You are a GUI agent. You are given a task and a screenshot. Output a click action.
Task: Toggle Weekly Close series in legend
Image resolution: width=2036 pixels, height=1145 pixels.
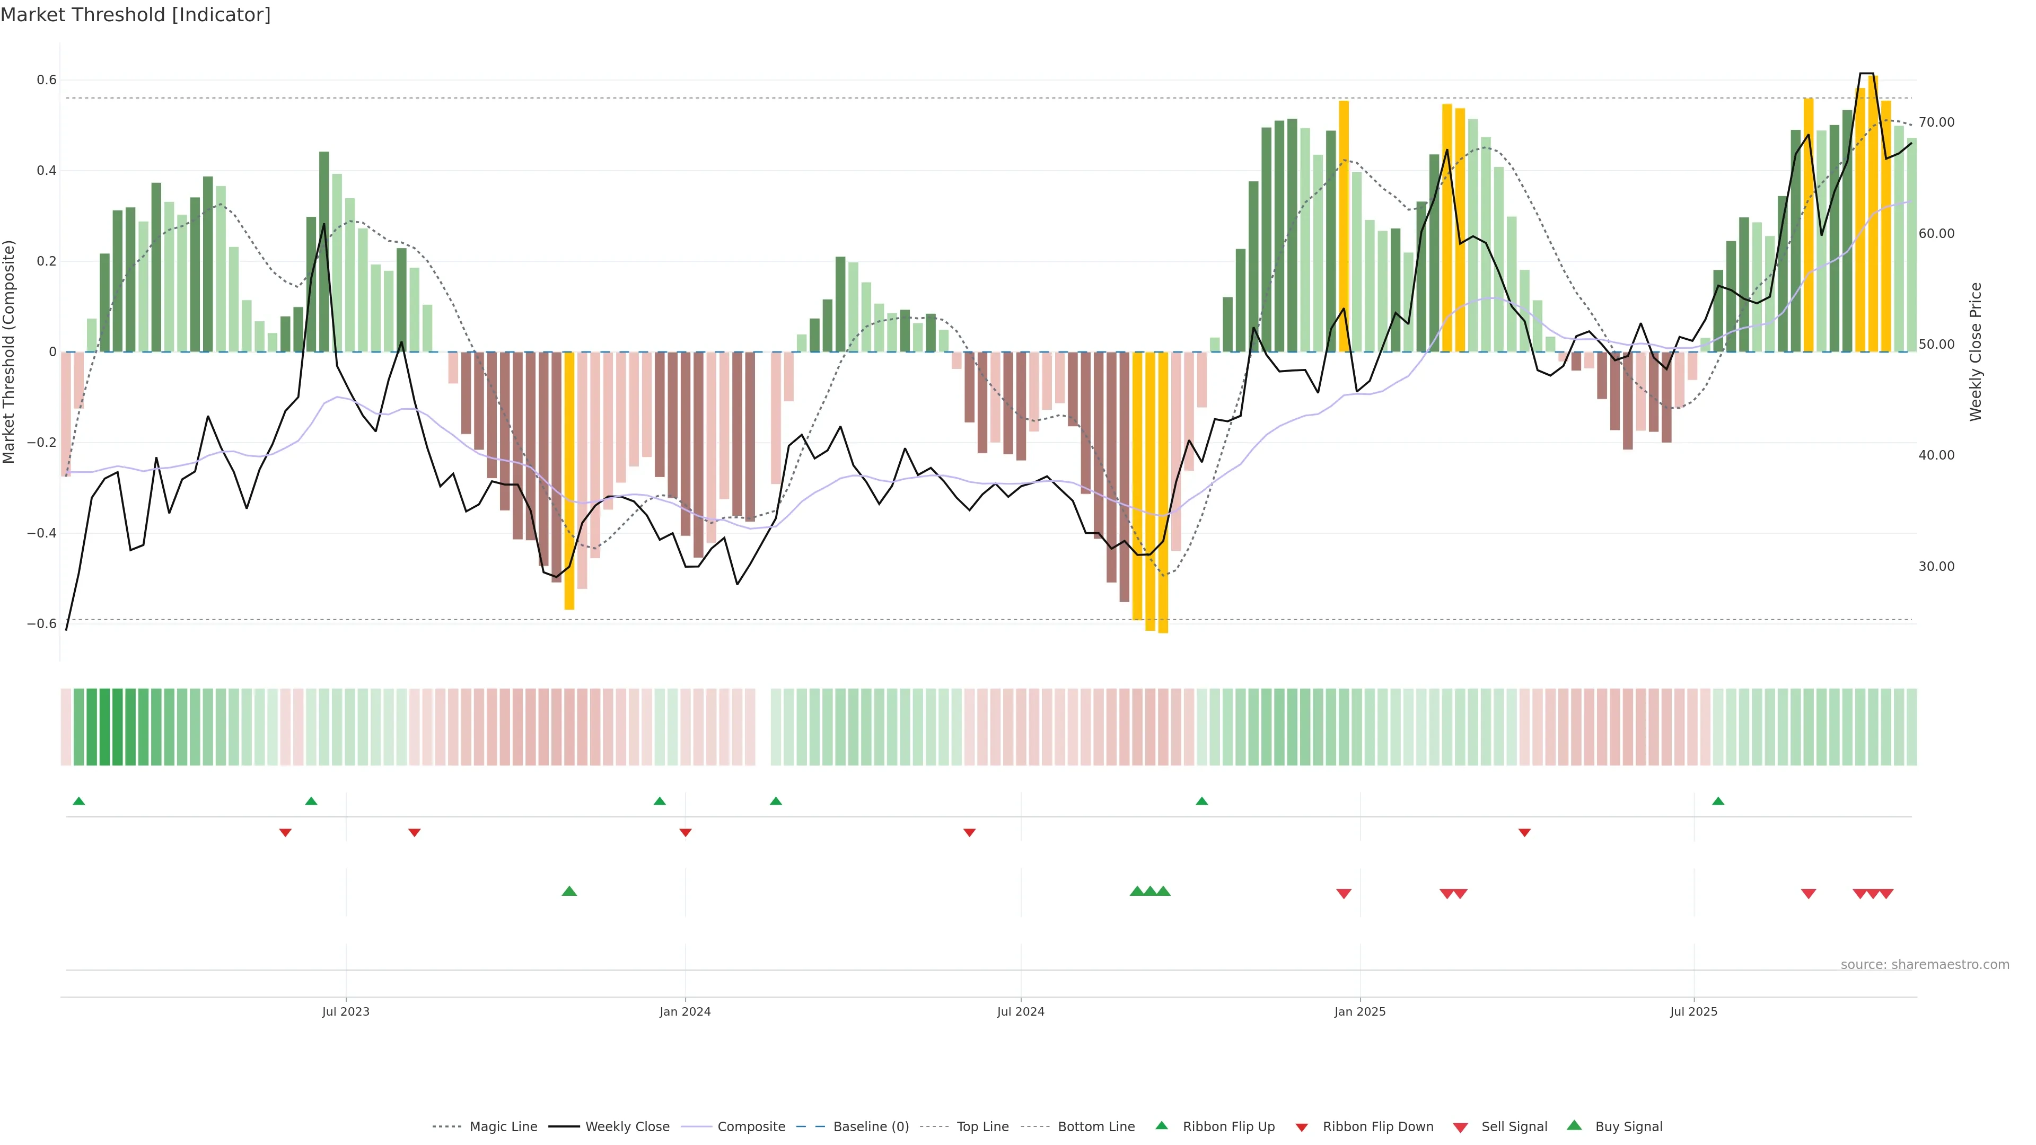click(627, 1127)
